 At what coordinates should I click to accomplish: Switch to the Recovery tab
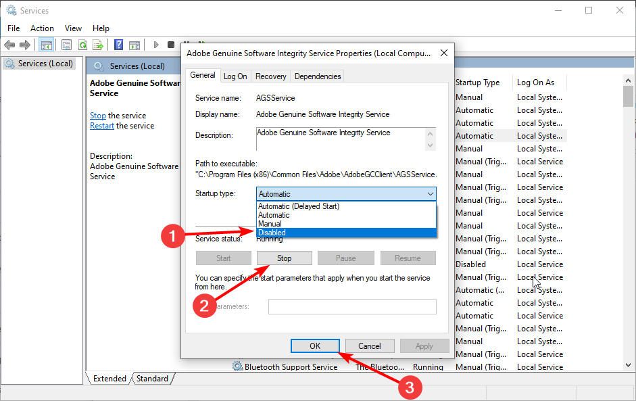(270, 76)
